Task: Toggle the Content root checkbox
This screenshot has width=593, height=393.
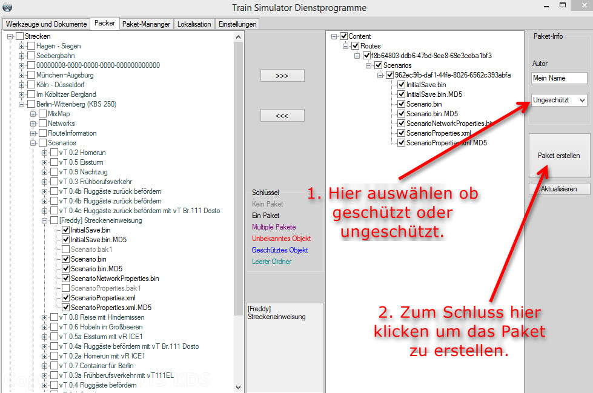Action: [344, 36]
